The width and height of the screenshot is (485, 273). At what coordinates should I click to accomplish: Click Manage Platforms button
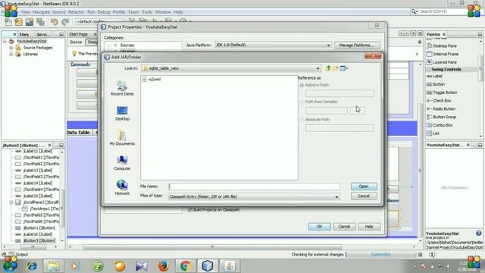click(x=357, y=45)
